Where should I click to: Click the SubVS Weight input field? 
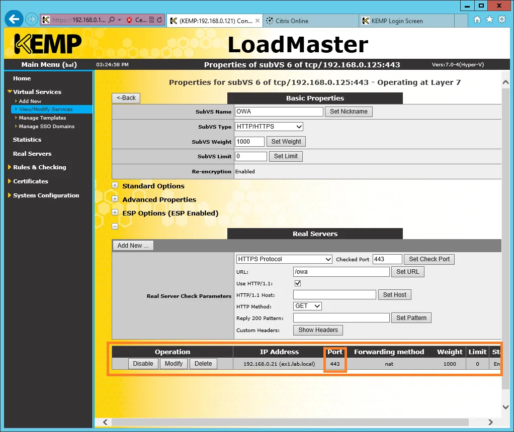tap(250, 142)
